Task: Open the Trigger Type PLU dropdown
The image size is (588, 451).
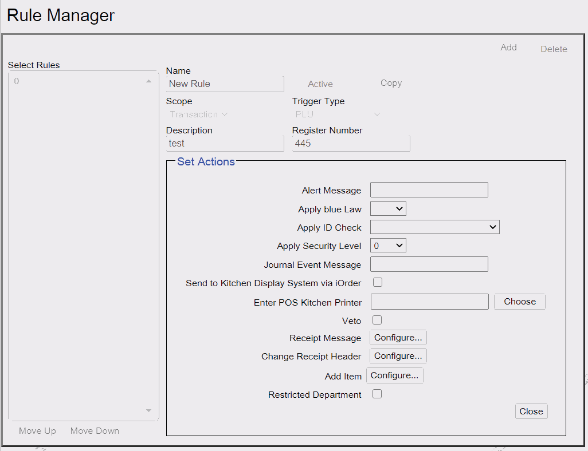Action: (338, 114)
